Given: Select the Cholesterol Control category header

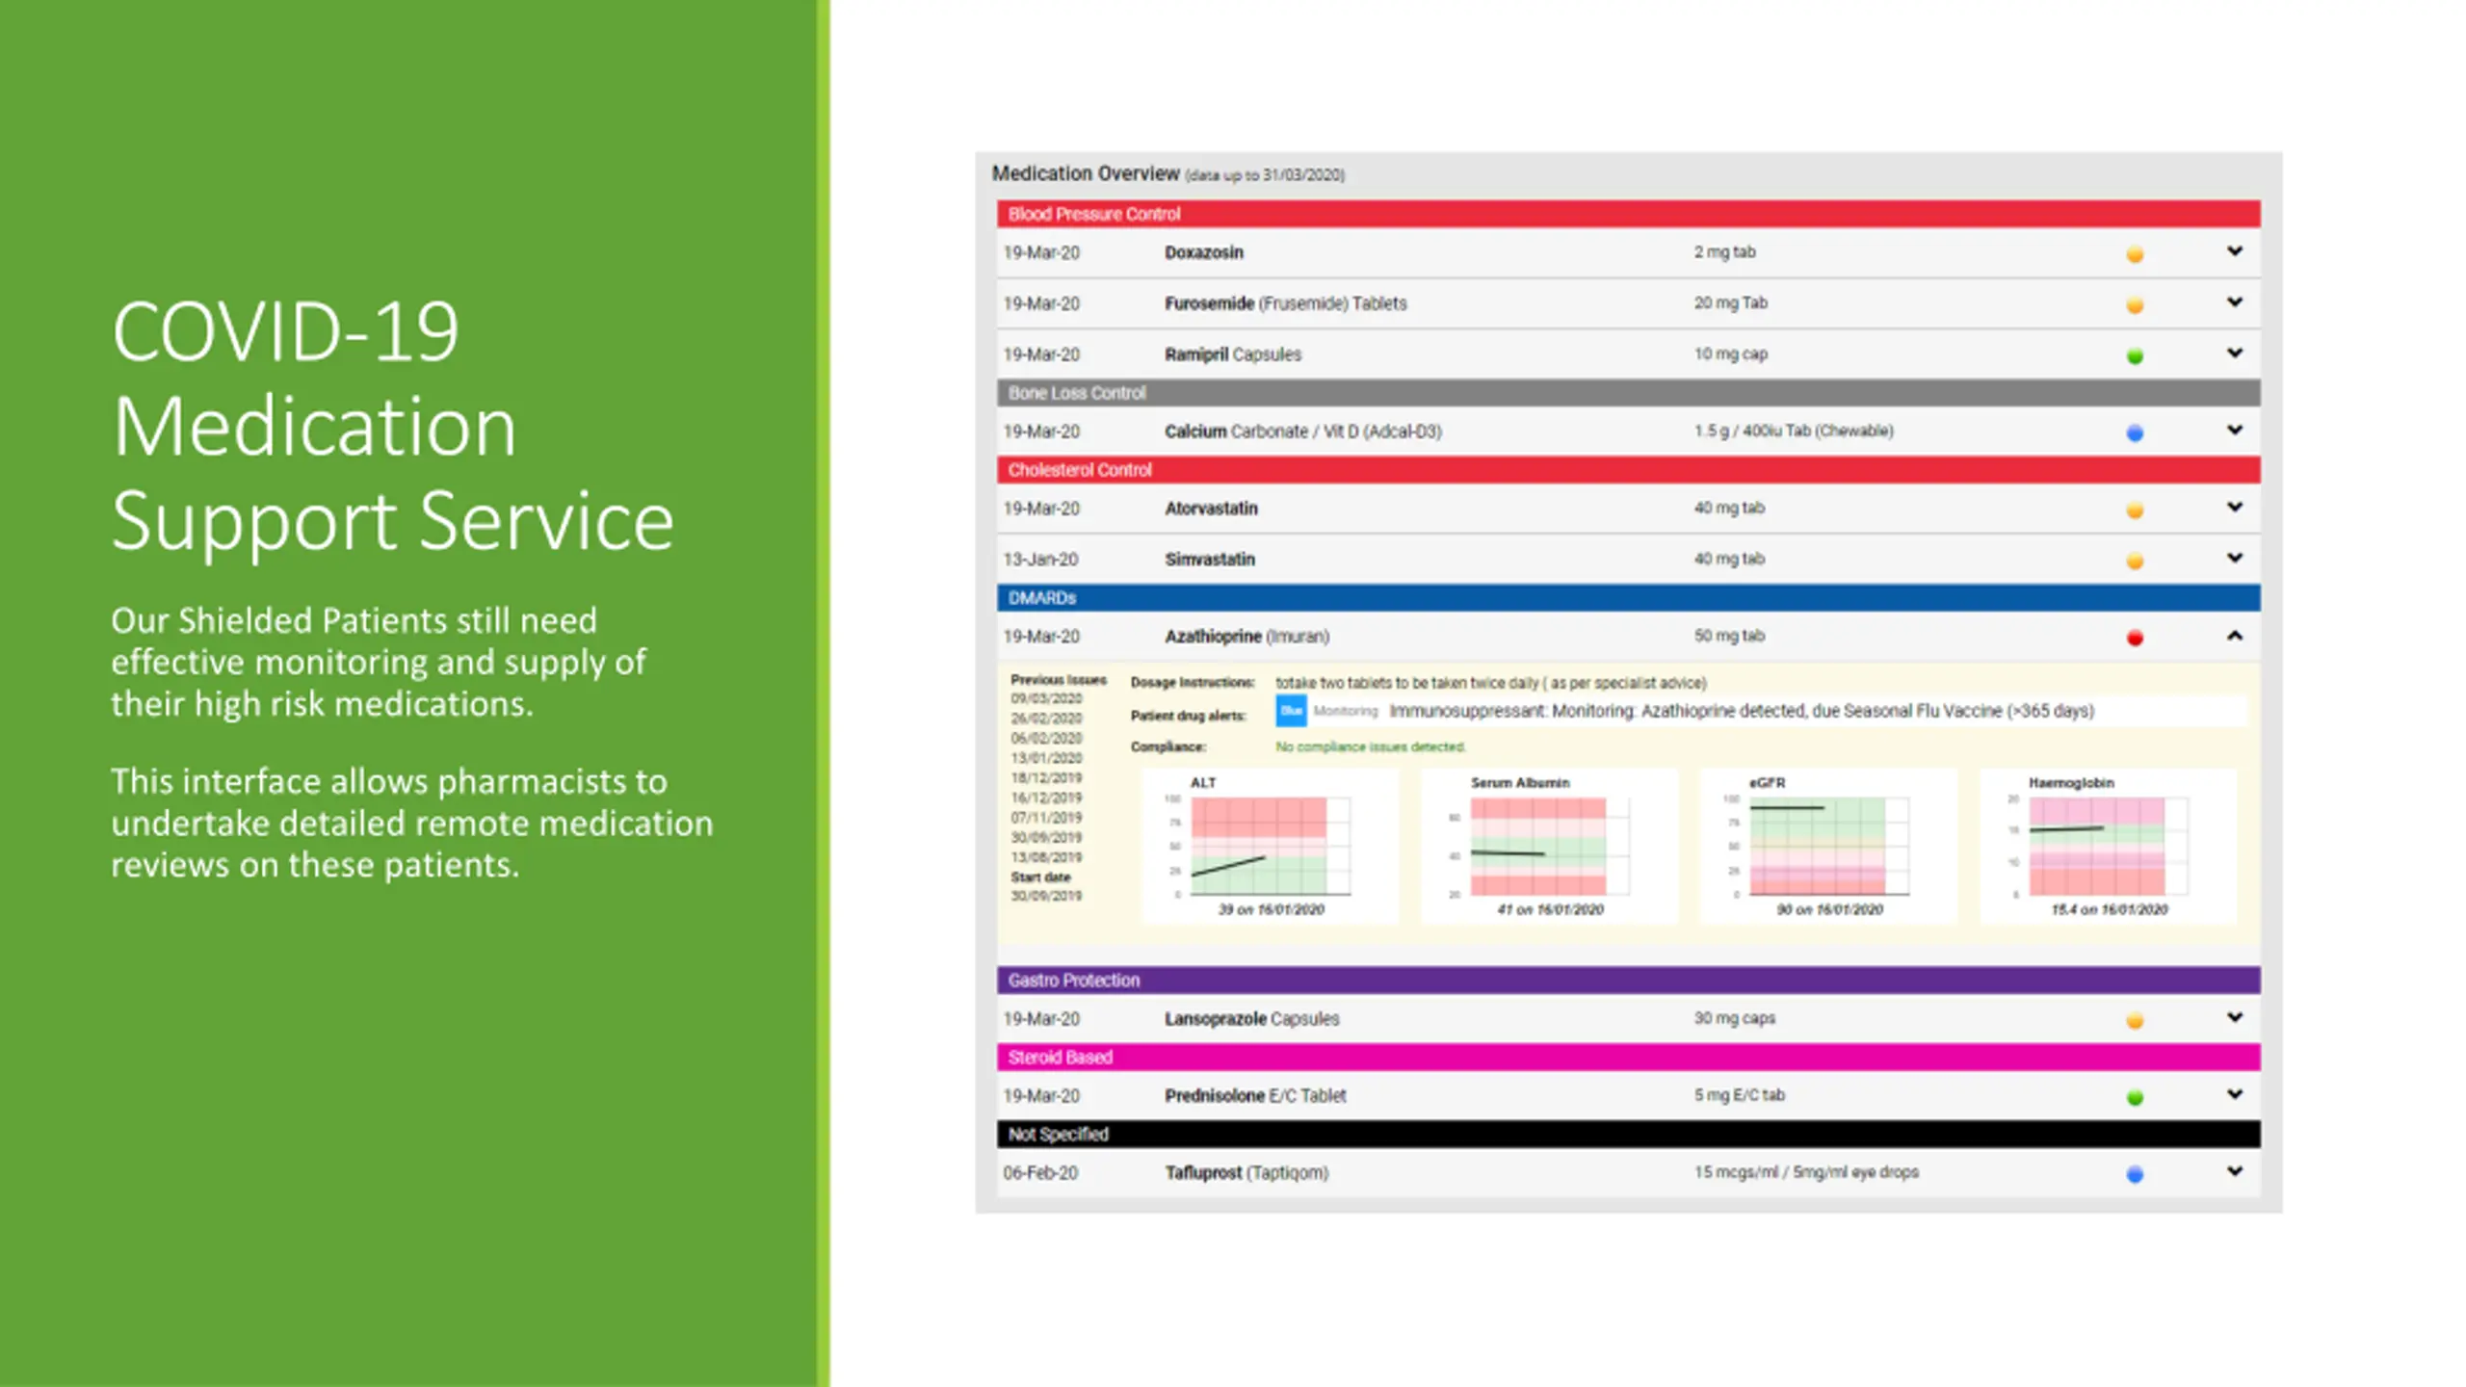Looking at the screenshot, I should (x=1628, y=470).
